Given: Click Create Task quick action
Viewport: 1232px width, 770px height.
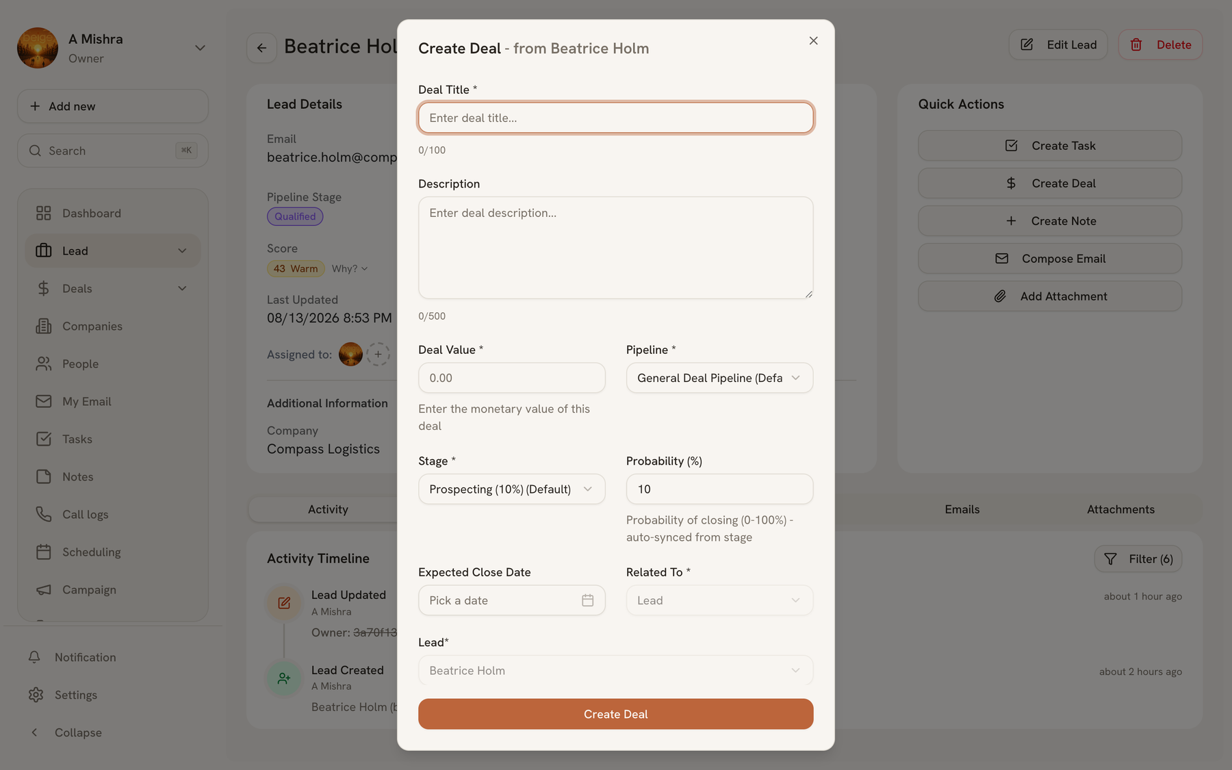Looking at the screenshot, I should 1050,146.
